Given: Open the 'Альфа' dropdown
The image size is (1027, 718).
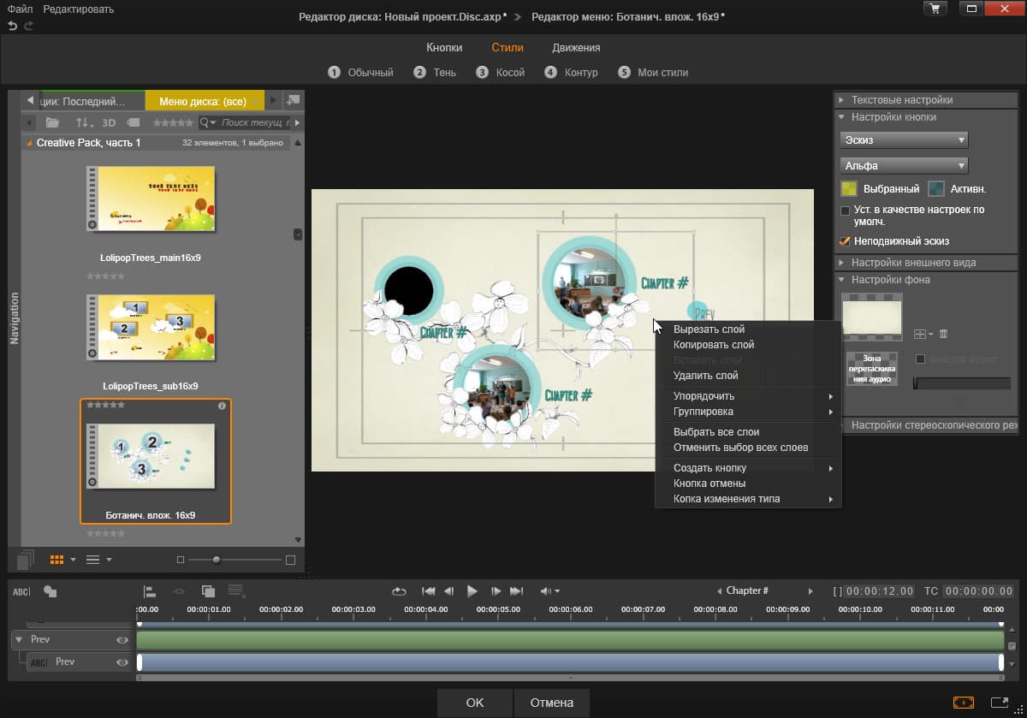Looking at the screenshot, I should pos(904,166).
